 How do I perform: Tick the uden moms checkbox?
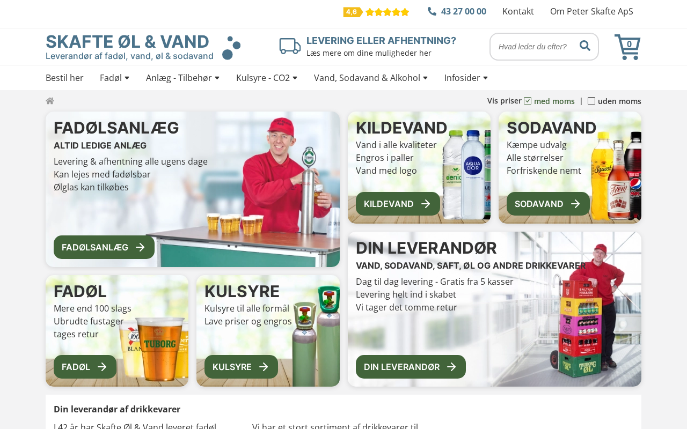click(x=591, y=101)
